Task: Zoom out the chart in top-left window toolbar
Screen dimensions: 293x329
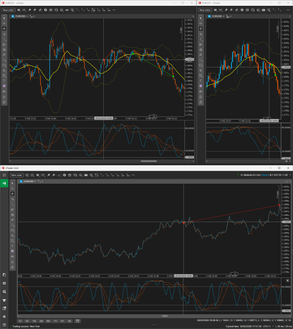Action: (35, 10)
